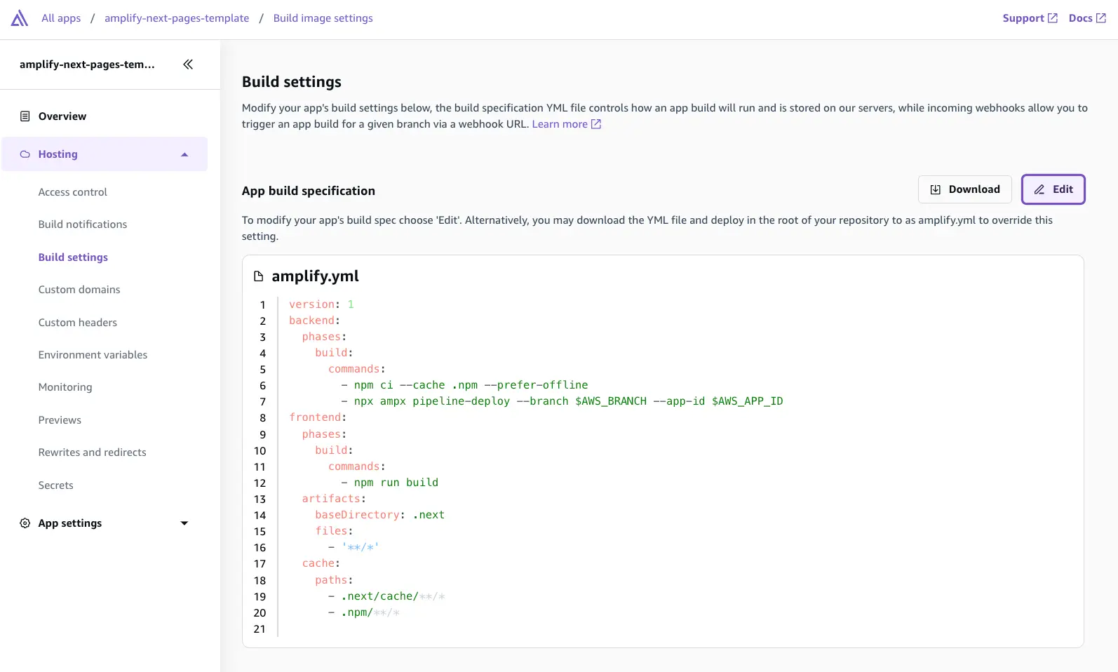1118x672 pixels.
Task: Click the 'npm ci --cache .npm' command line
Action: click(x=464, y=385)
